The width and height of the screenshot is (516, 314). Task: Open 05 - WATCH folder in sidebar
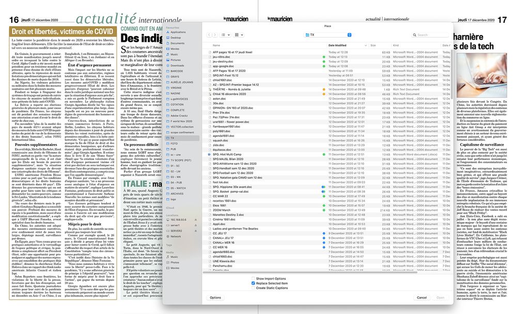pos(178,189)
